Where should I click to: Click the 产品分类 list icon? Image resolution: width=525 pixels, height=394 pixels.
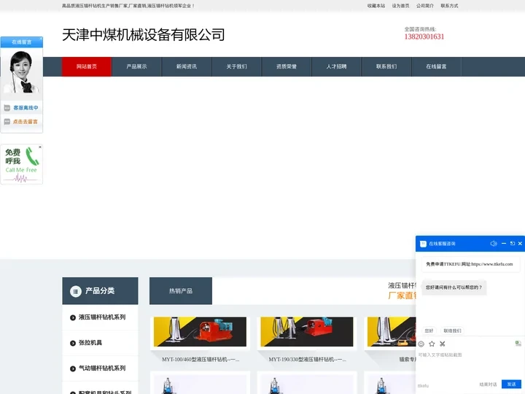tap(76, 291)
